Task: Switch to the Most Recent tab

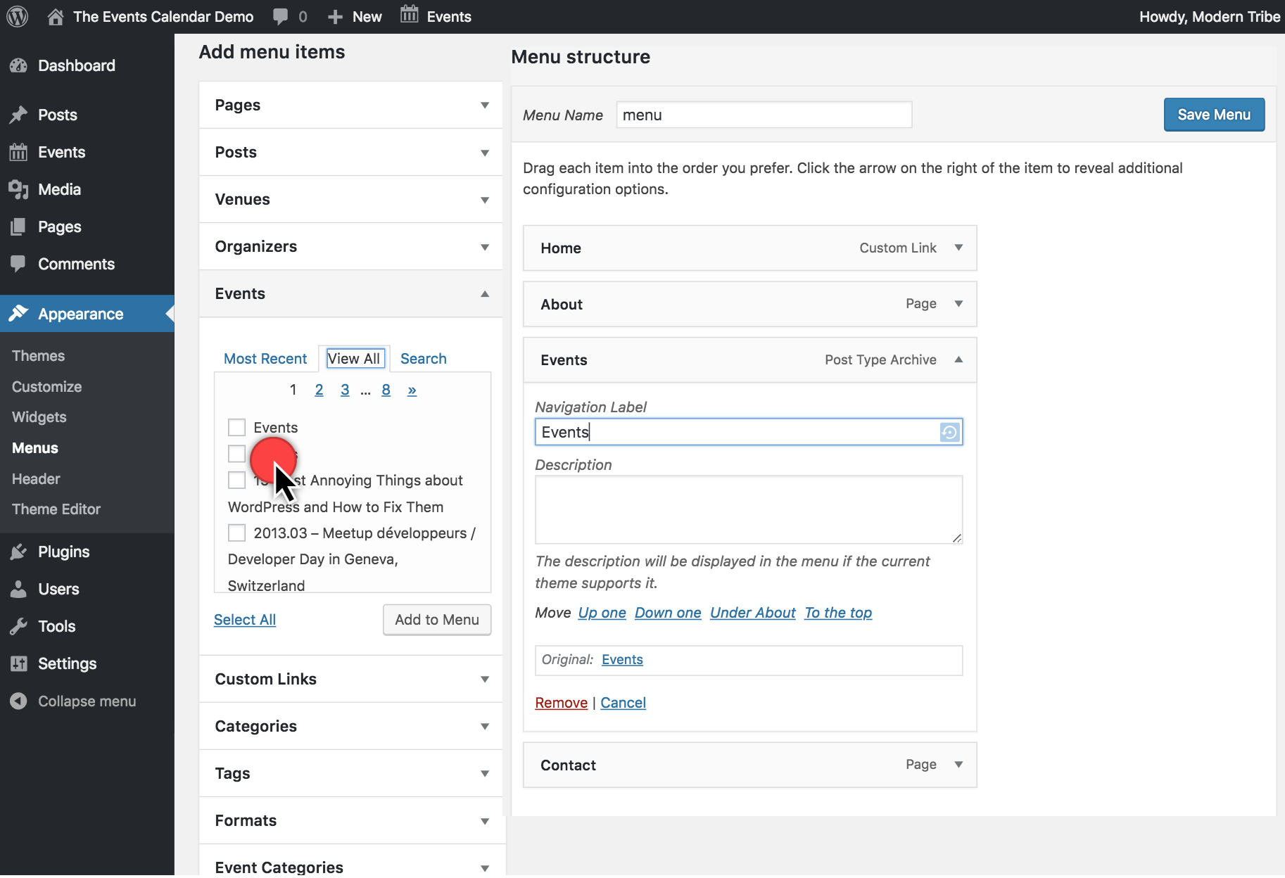Action: point(265,359)
